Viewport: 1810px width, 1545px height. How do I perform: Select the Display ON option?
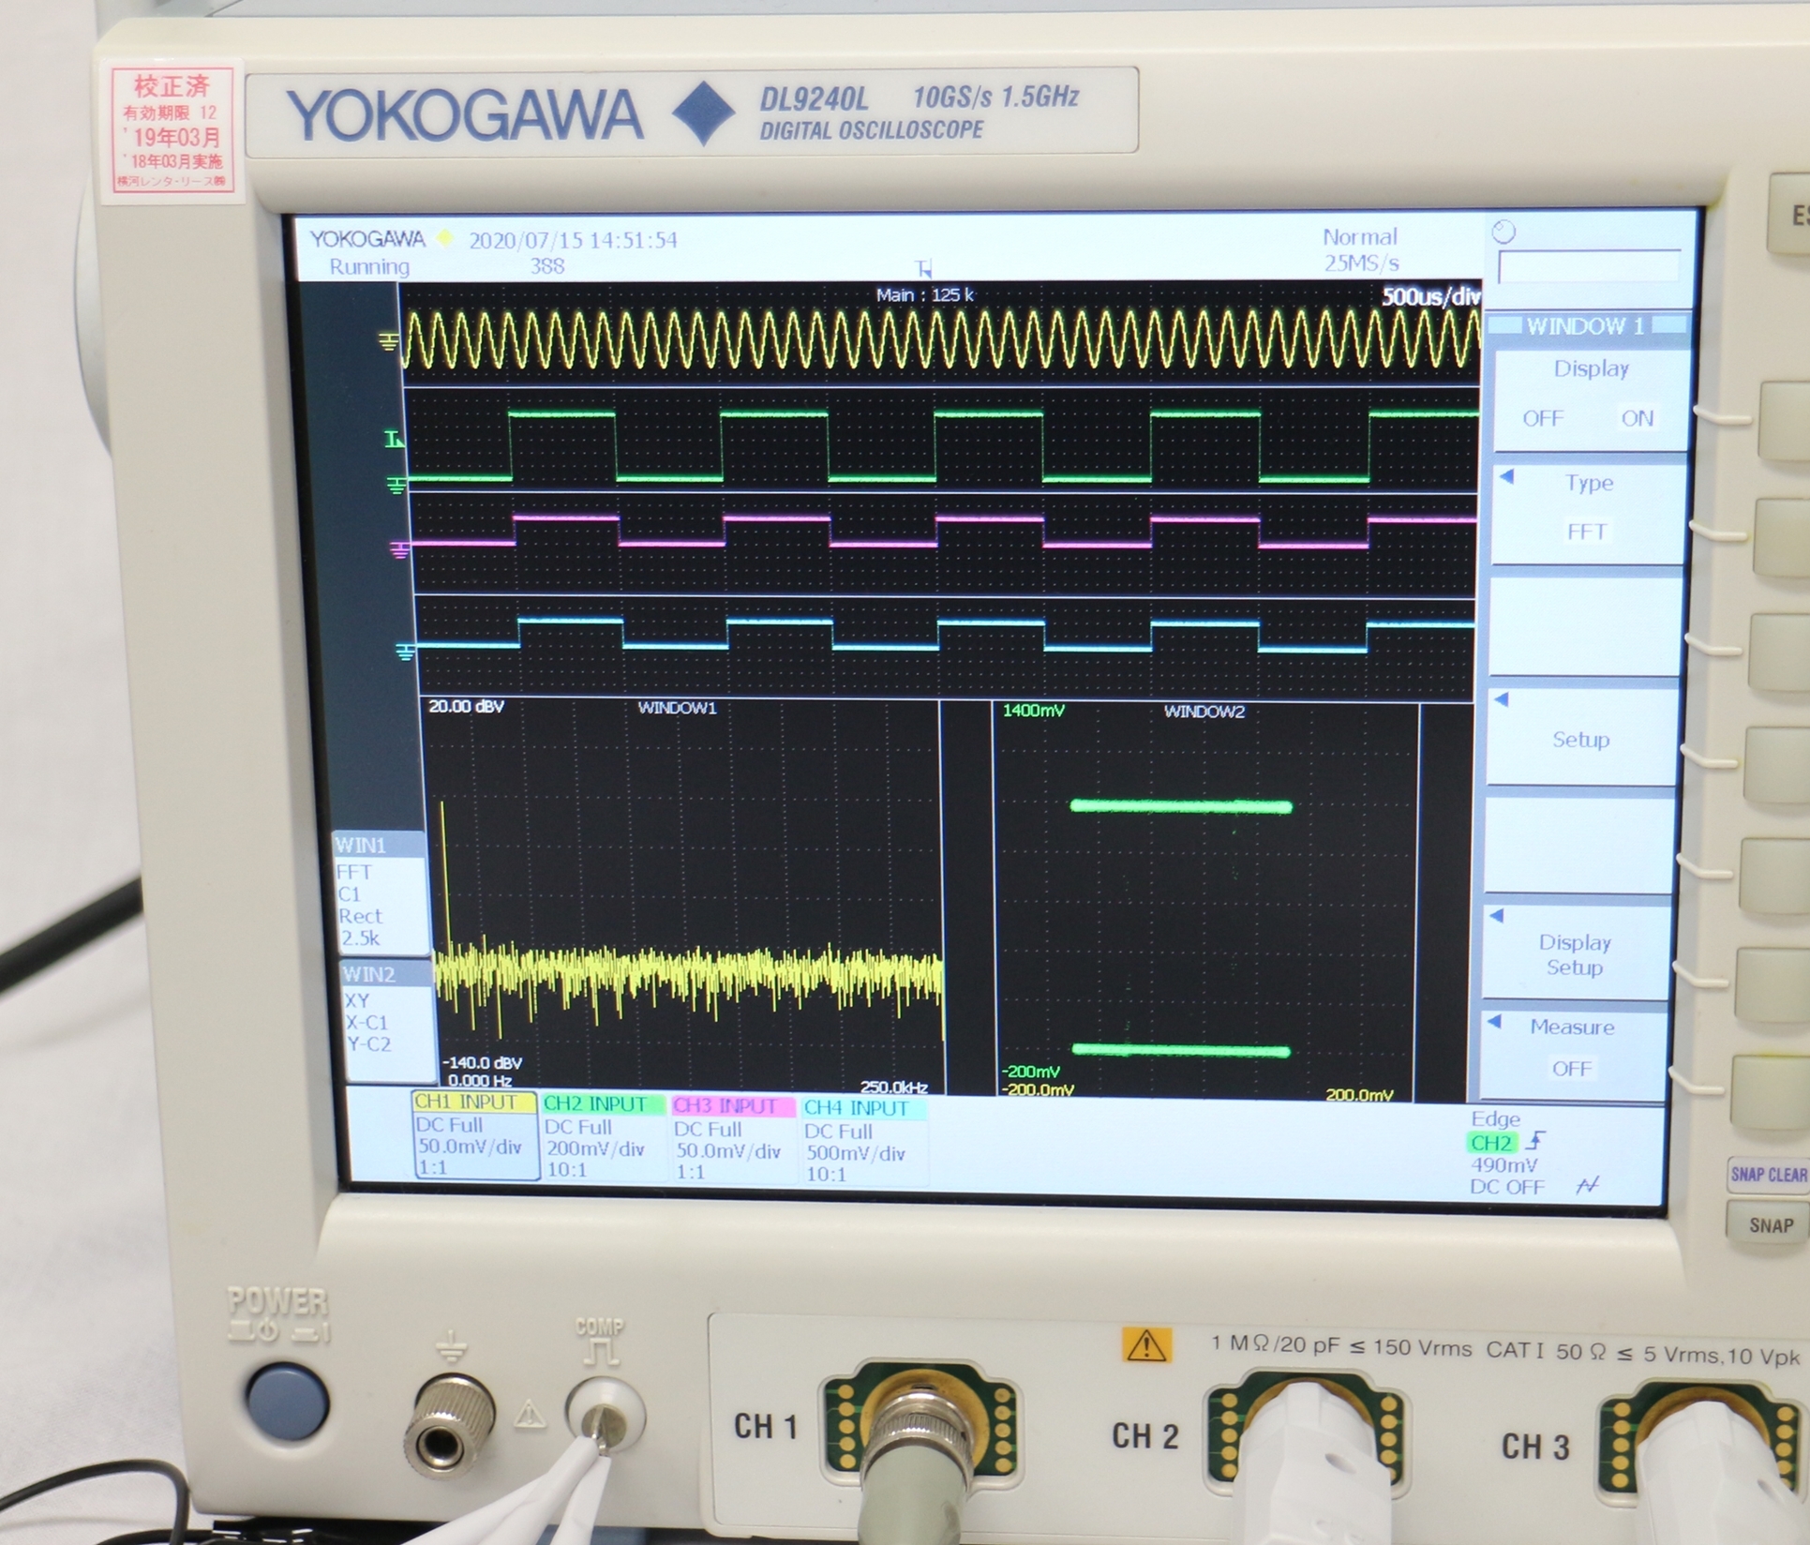click(1638, 418)
